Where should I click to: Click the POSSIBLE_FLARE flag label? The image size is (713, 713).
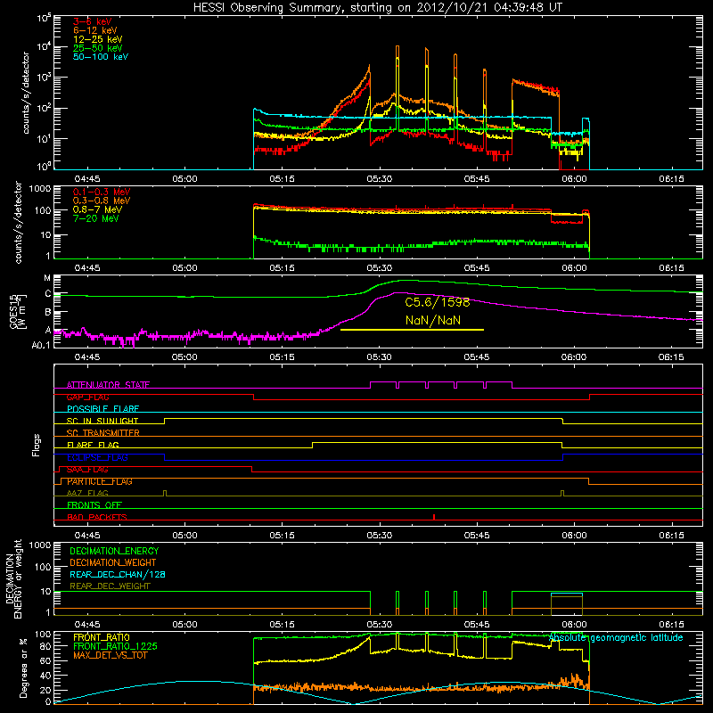(x=102, y=409)
